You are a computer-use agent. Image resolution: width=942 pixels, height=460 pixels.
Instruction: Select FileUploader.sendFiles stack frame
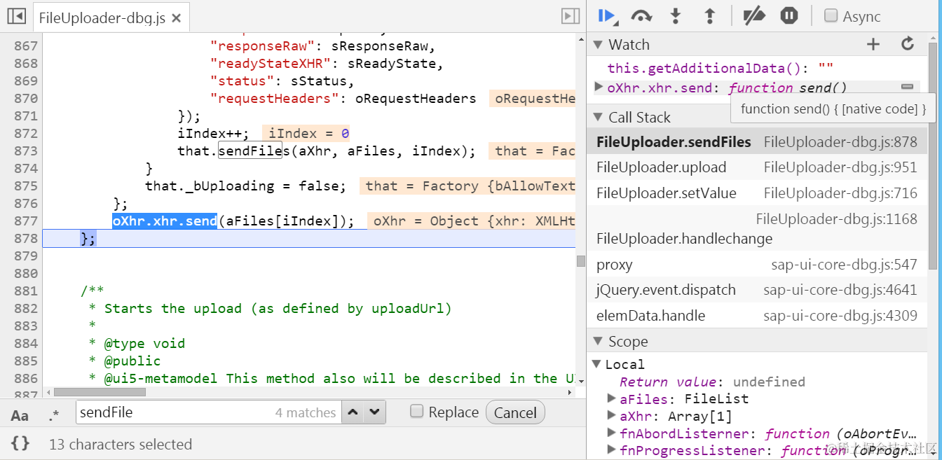(756, 142)
